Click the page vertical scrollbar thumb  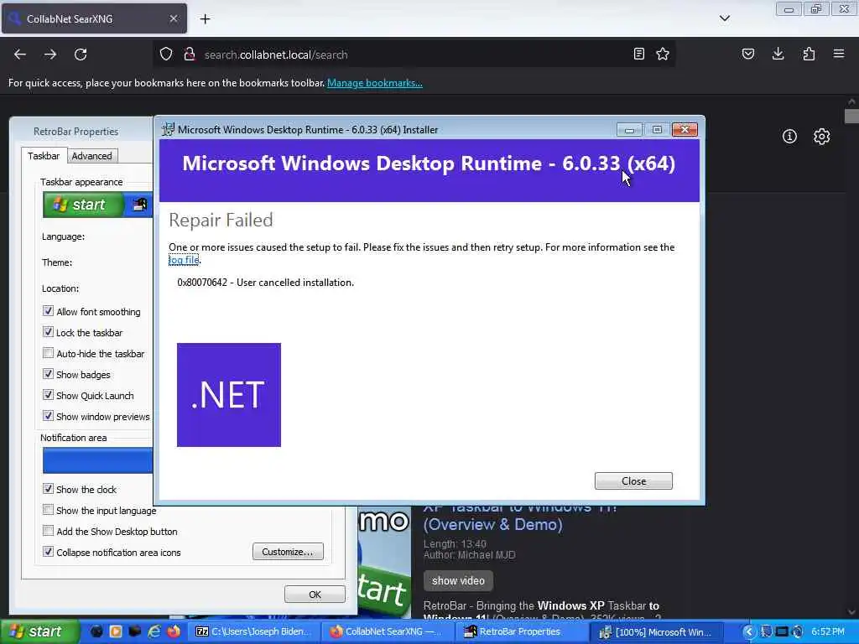point(851,116)
